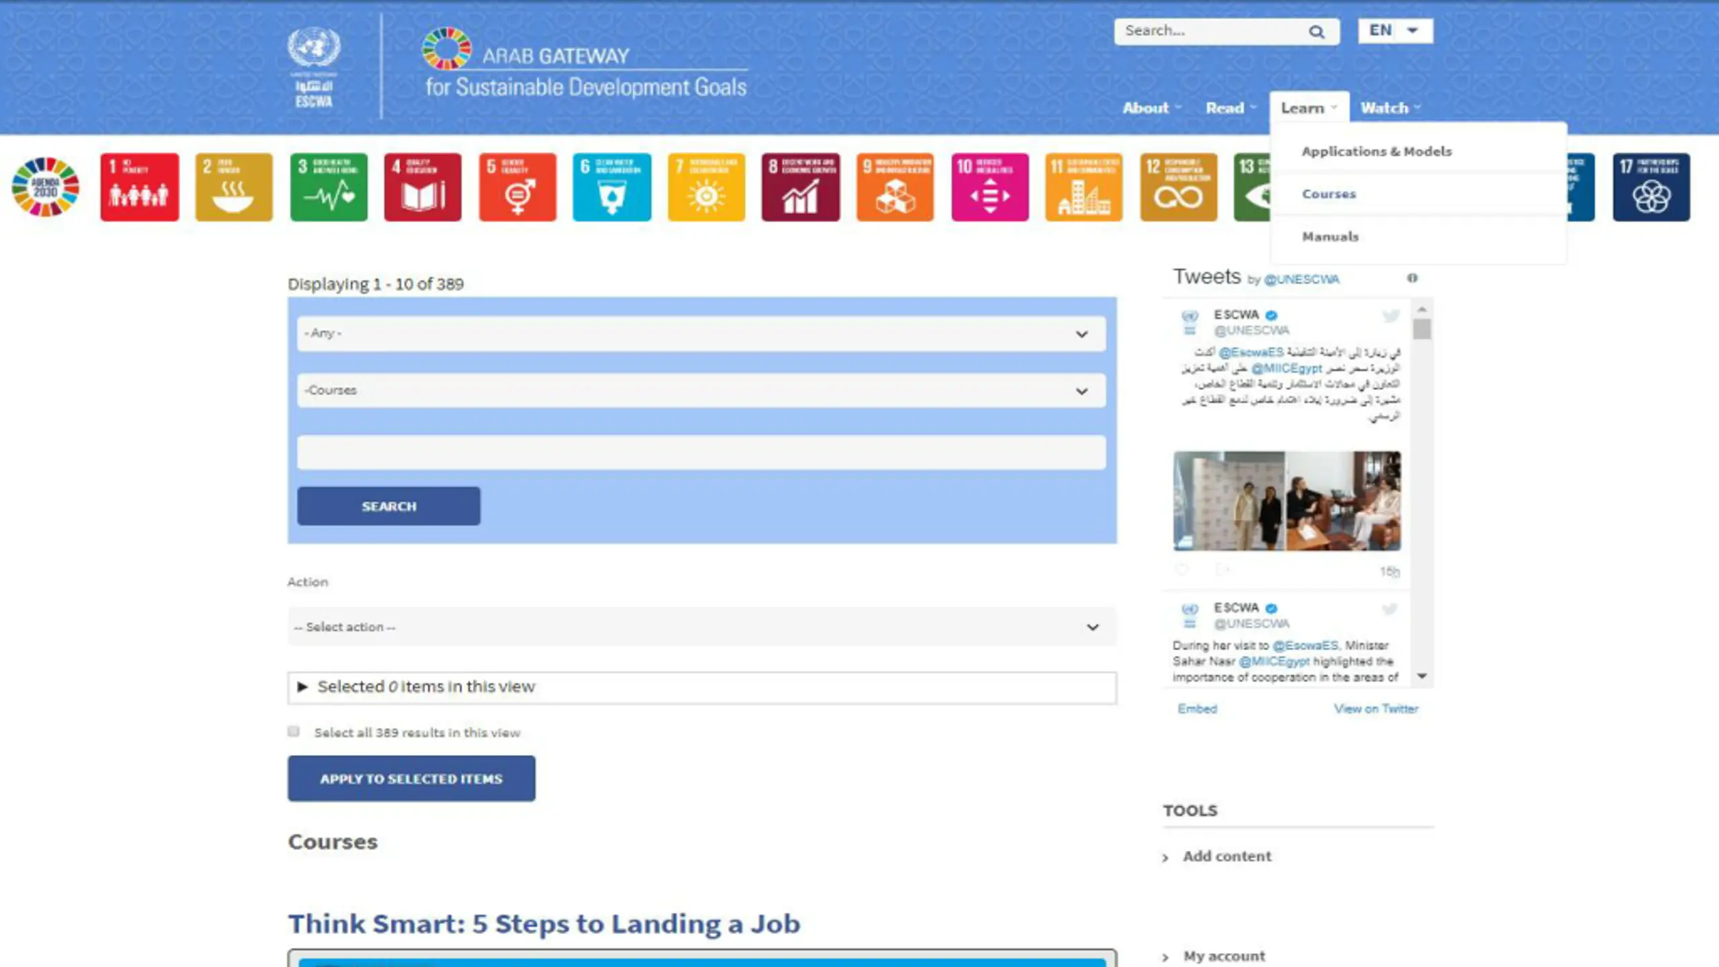Open 'Think Smart: 5 Steps to Landing a Job'

544,924
